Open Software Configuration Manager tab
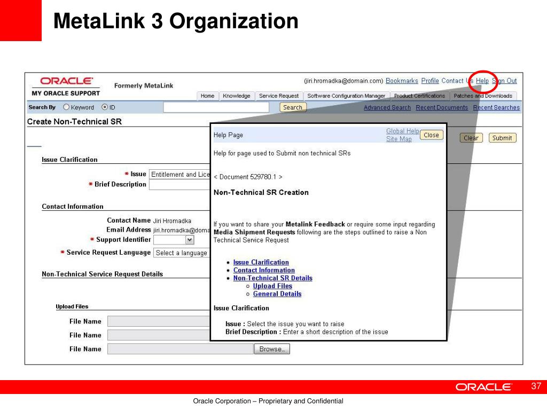The image size is (547, 410). coord(346,96)
